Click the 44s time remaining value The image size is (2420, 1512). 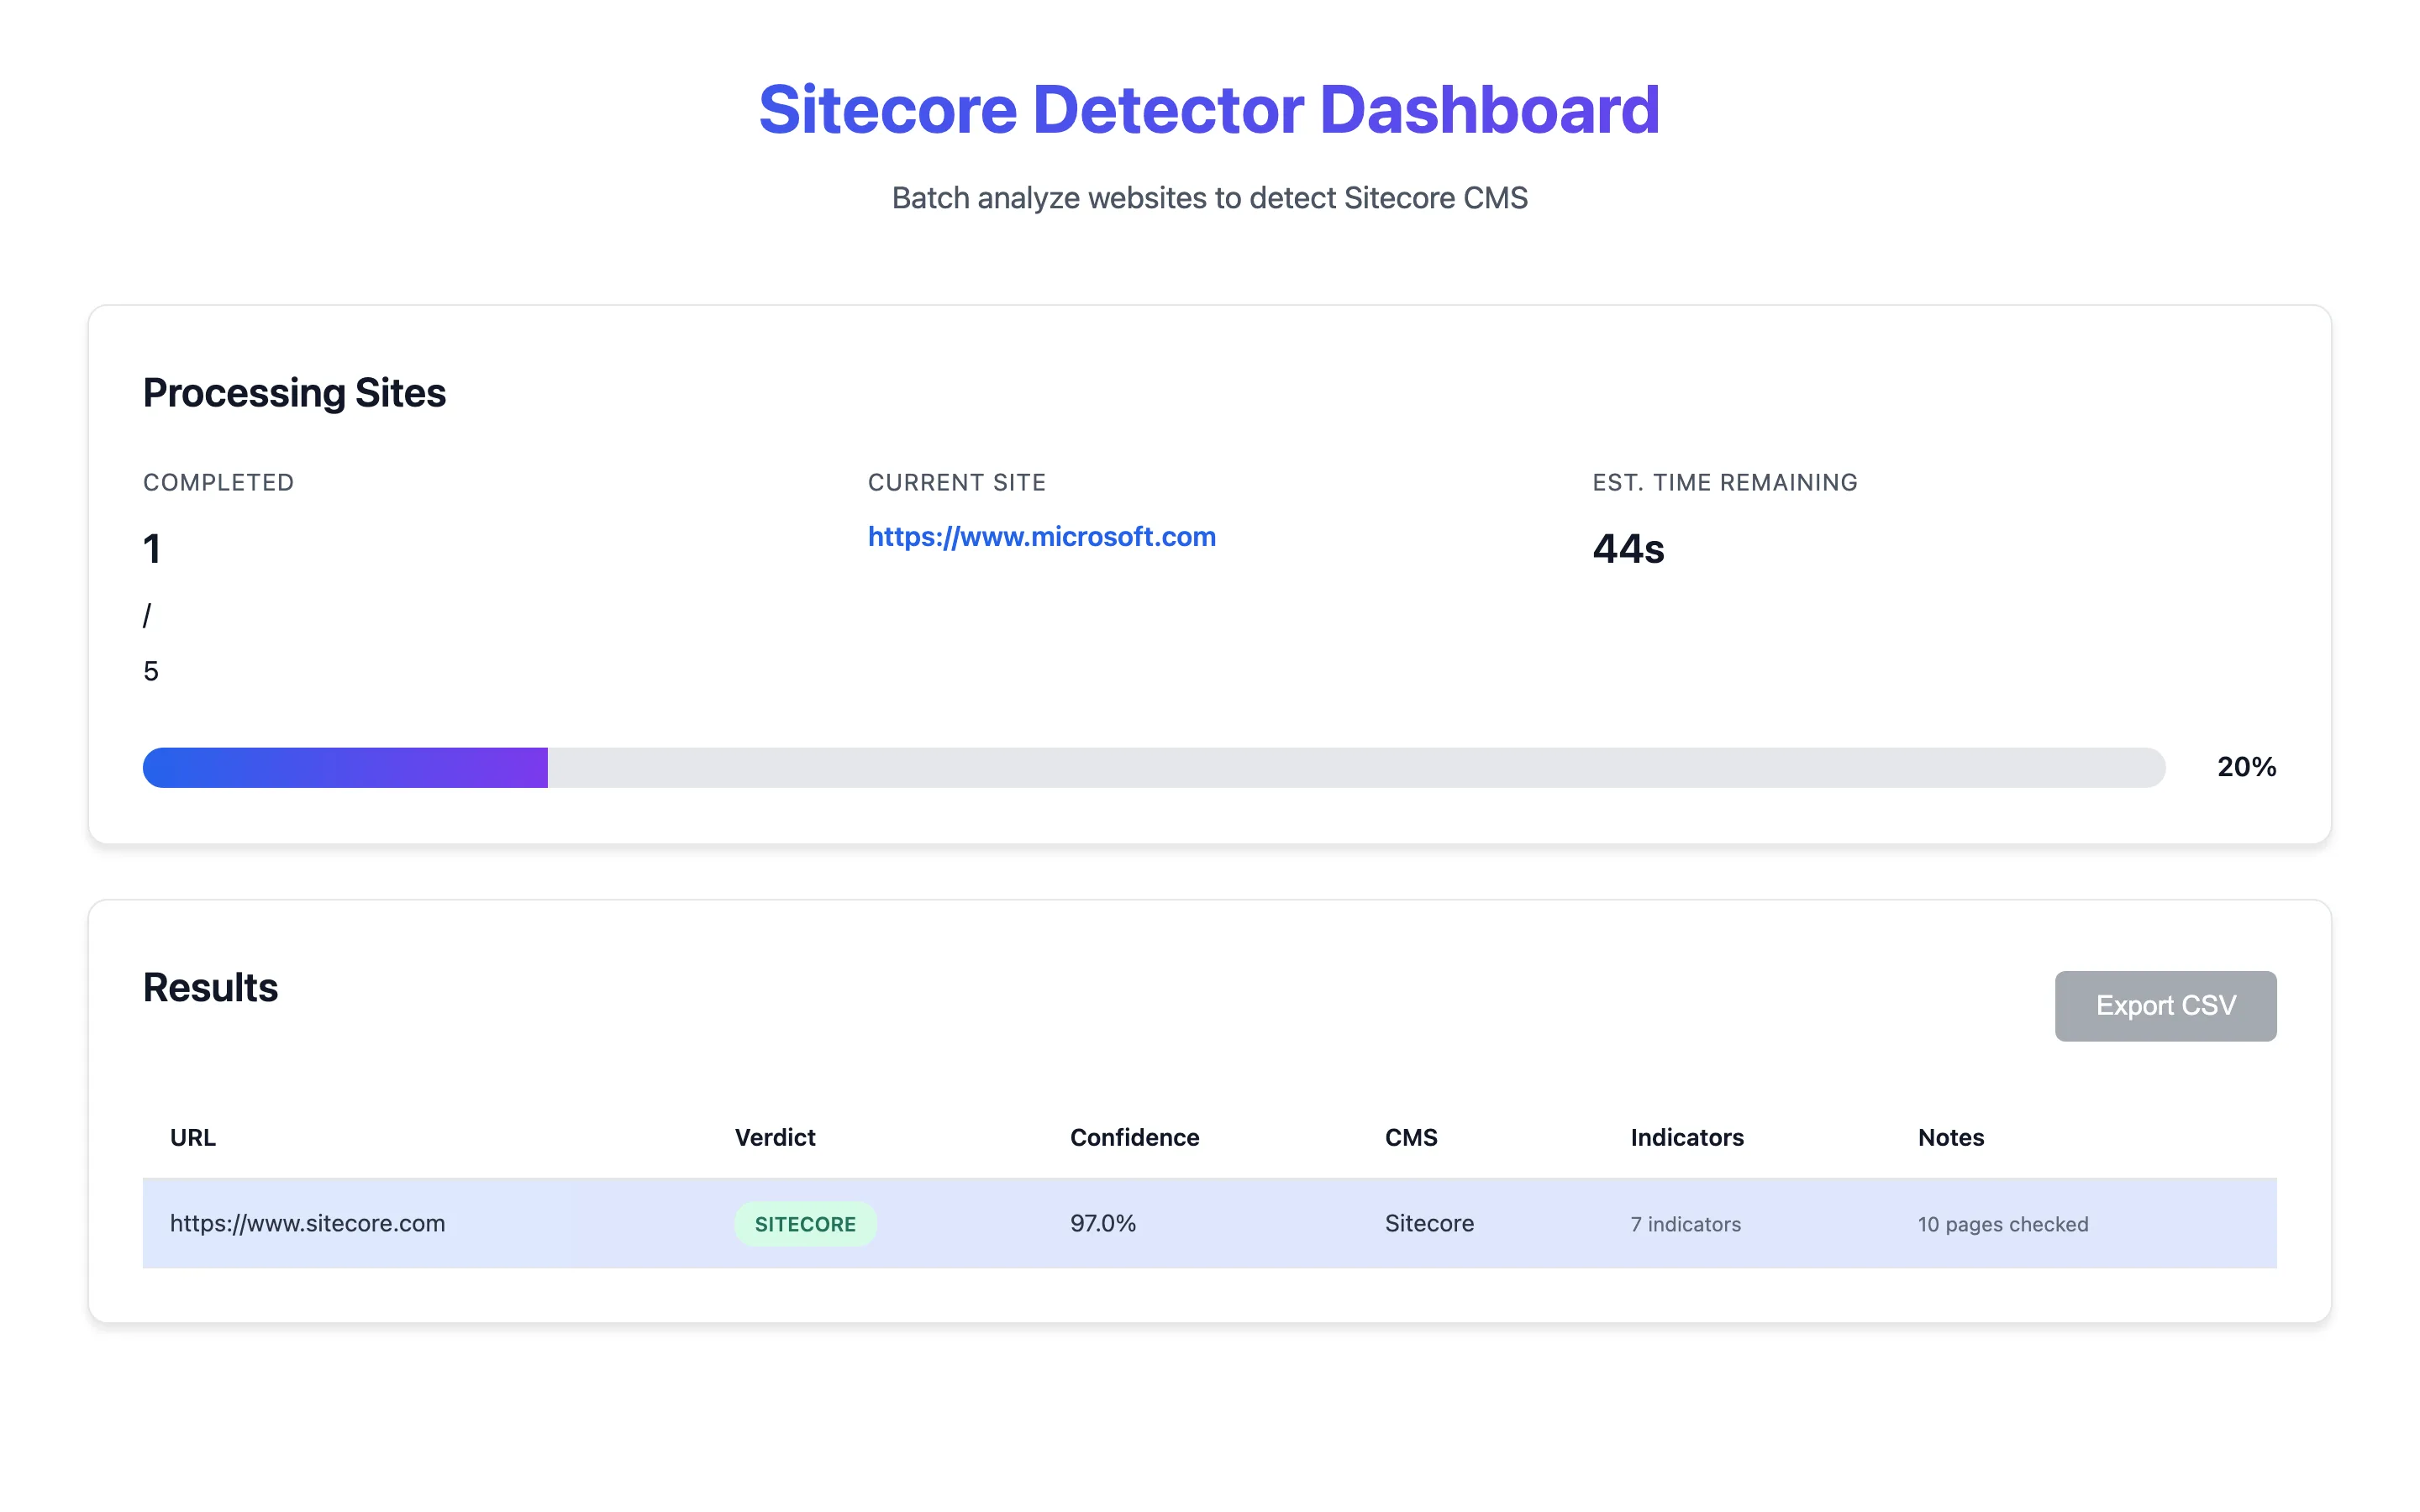coord(1628,549)
